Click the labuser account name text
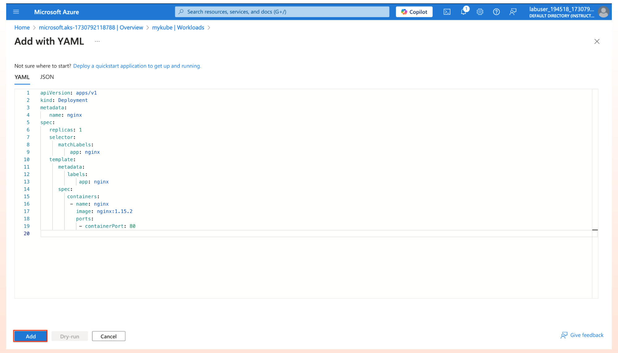618x353 pixels. tap(561, 9)
